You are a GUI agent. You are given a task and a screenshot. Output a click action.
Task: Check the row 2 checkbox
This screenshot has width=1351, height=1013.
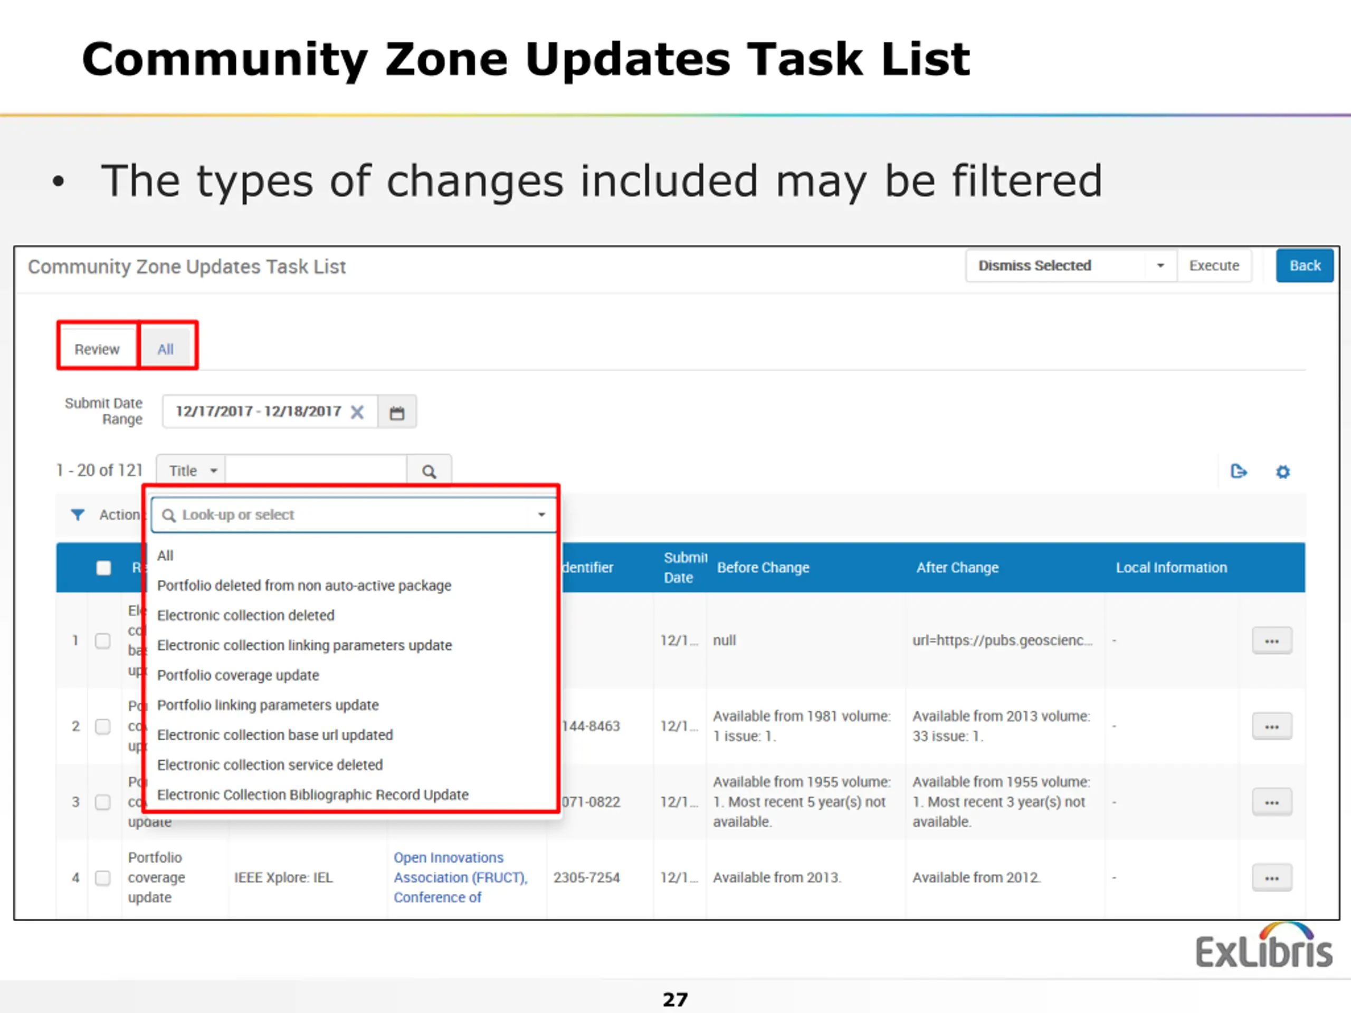[102, 726]
